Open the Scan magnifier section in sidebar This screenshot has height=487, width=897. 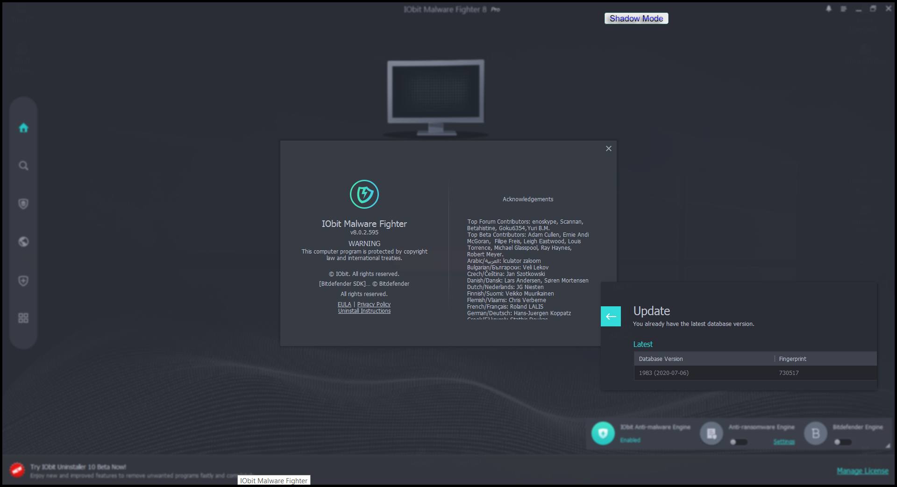[x=23, y=166]
